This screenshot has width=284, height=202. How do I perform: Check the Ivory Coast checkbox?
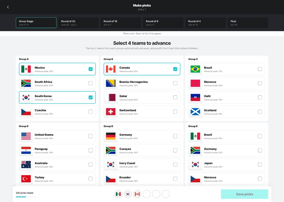pyautogui.click(x=175, y=165)
